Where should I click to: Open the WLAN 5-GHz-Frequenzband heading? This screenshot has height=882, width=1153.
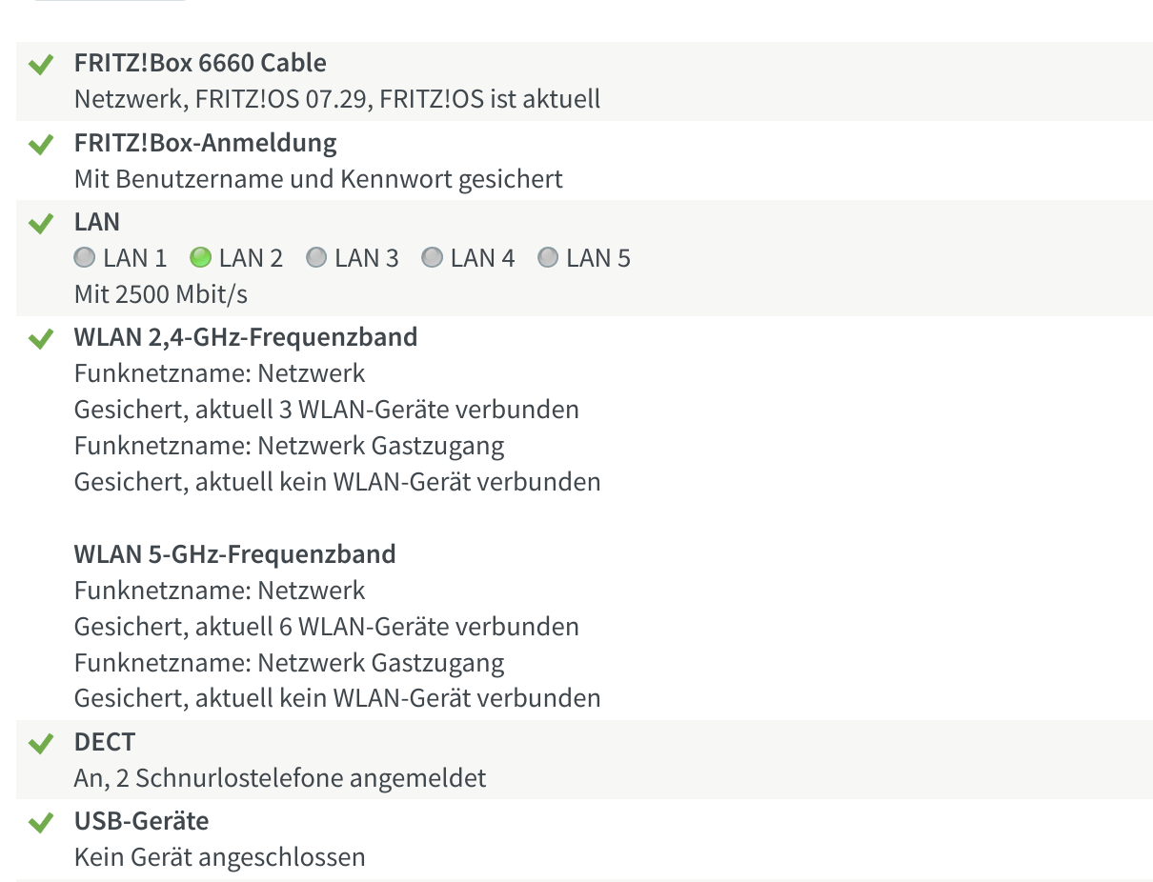234,554
